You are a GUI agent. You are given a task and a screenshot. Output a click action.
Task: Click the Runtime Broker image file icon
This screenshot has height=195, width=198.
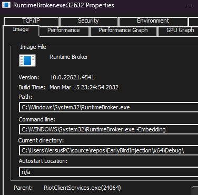27,60
